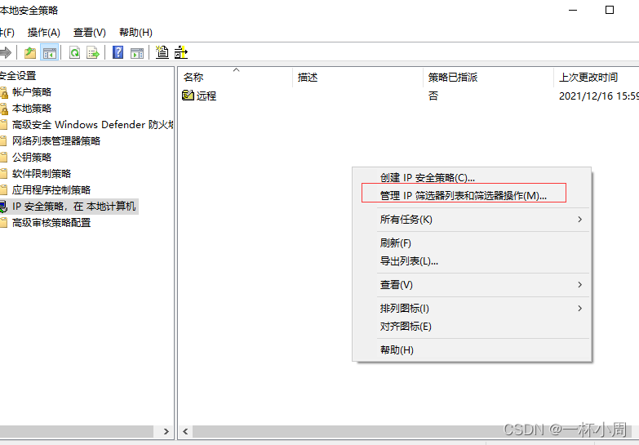
Task: Sort by 名称 column header
Action: click(x=236, y=77)
